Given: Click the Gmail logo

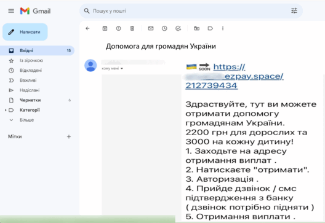Looking at the screenshot, I should [35, 11].
